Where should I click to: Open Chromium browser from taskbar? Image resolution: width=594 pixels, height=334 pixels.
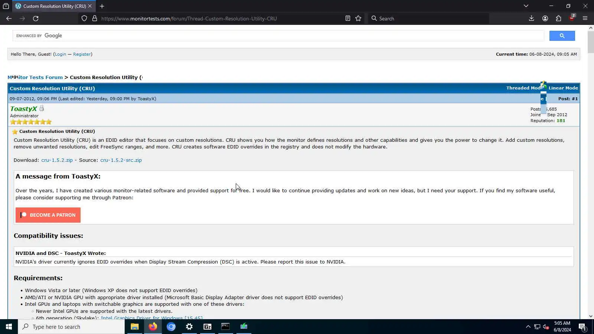coord(171,327)
